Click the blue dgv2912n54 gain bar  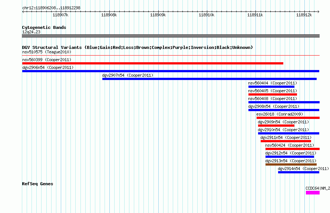click(x=290, y=157)
